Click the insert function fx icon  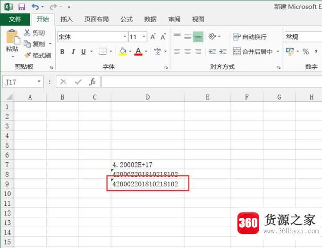tap(93, 82)
